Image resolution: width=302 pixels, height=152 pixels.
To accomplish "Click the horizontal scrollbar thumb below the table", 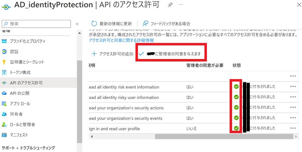I will (x=224, y=137).
